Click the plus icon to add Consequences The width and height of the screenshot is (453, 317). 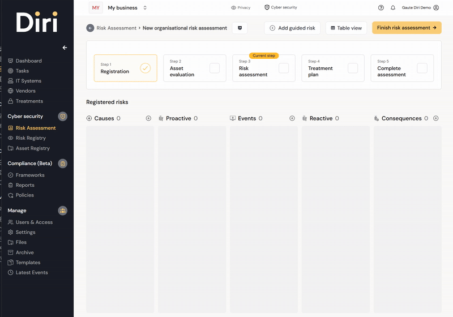tap(436, 118)
